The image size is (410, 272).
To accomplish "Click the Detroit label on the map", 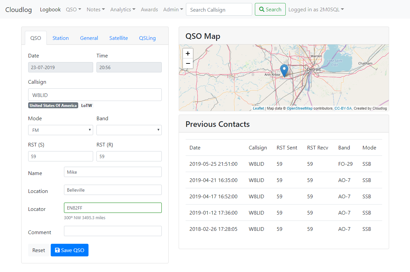I will [x=314, y=69].
